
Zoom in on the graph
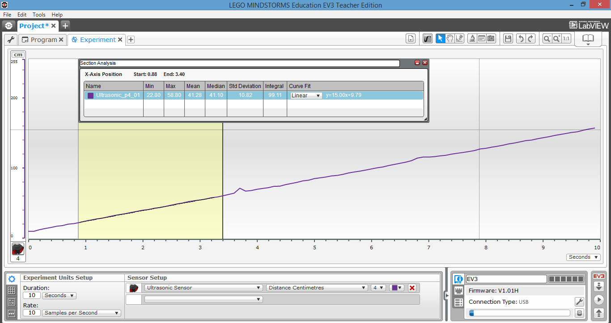tap(557, 39)
